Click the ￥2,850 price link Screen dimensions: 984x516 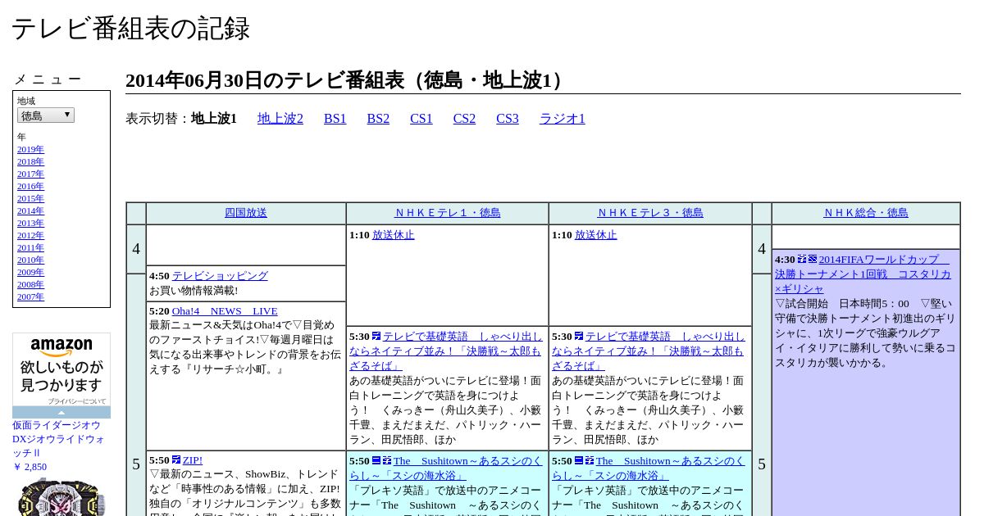coord(30,467)
